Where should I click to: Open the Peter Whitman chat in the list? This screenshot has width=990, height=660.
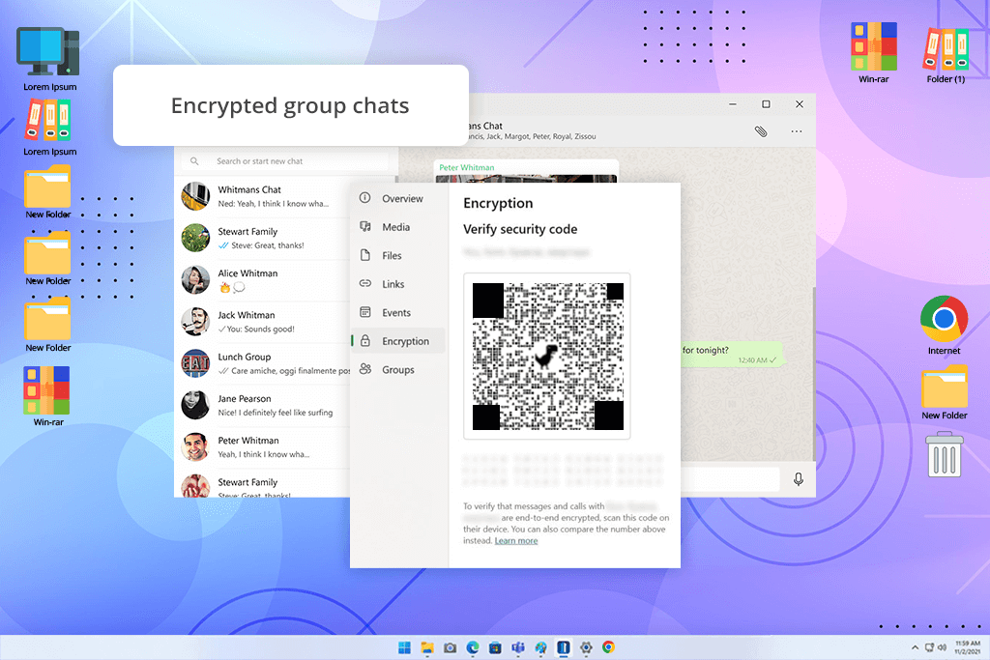point(263,446)
